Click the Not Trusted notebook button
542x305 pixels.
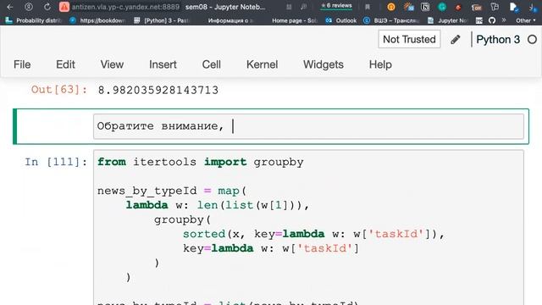[409, 39]
